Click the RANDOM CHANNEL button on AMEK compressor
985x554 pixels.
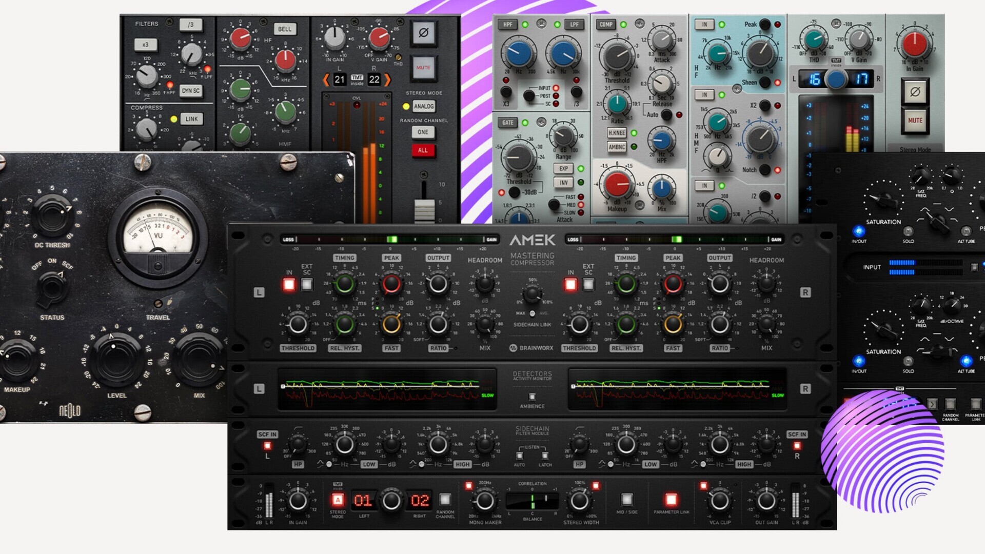pos(445,499)
